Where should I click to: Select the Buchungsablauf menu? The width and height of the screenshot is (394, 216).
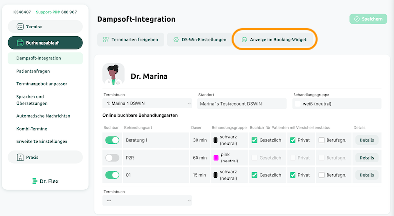pyautogui.click(x=45, y=43)
